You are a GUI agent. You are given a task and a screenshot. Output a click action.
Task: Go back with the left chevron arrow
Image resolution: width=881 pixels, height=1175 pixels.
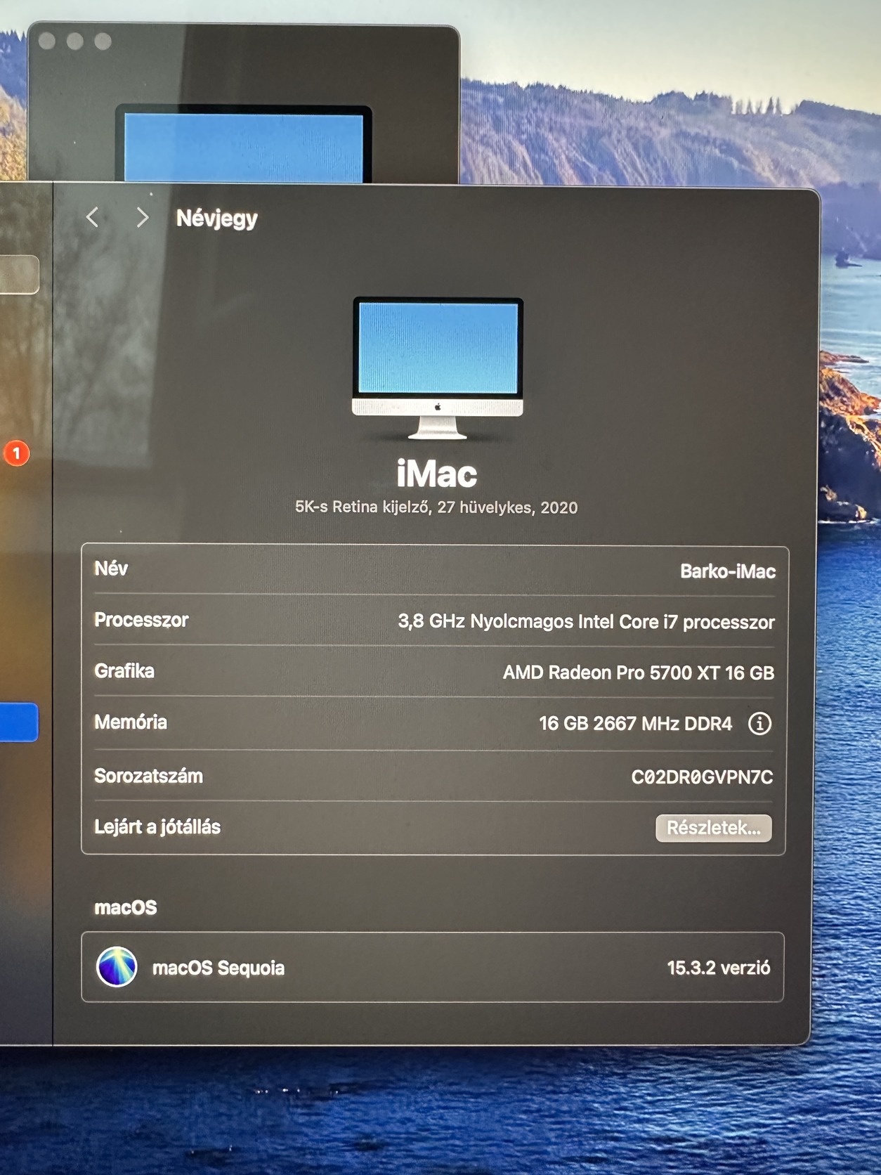[92, 217]
